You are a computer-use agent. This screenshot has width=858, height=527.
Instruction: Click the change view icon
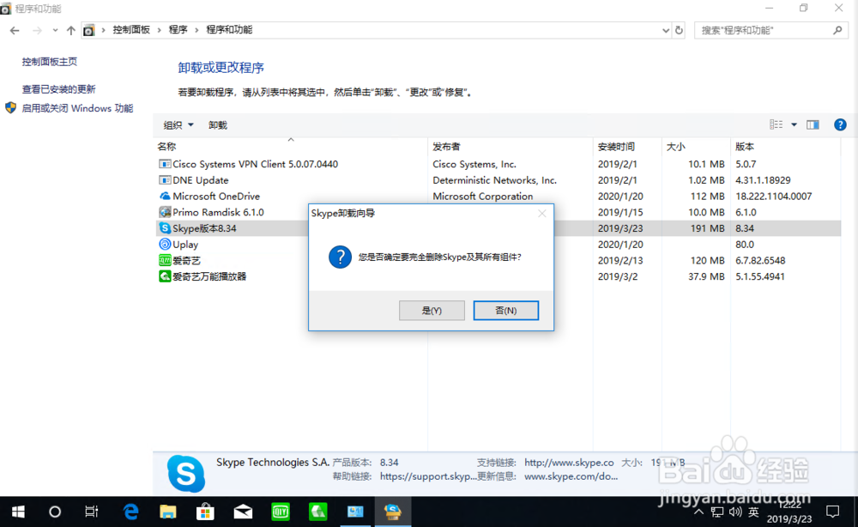[x=776, y=124]
